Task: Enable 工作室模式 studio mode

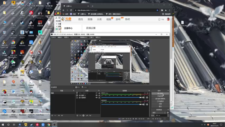Action: click(160, 101)
